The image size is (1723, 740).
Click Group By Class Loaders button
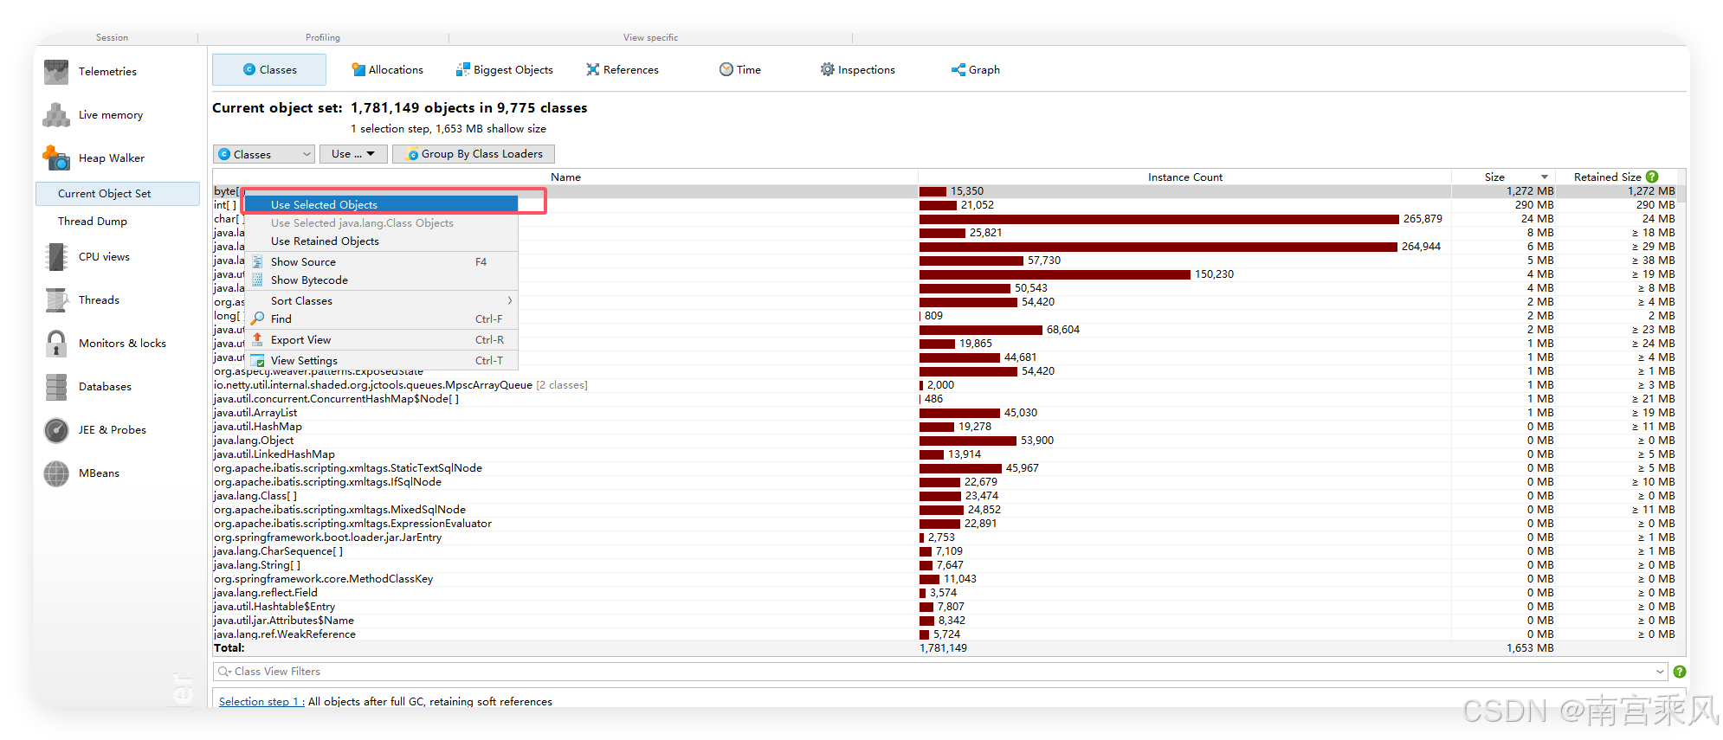pos(474,154)
